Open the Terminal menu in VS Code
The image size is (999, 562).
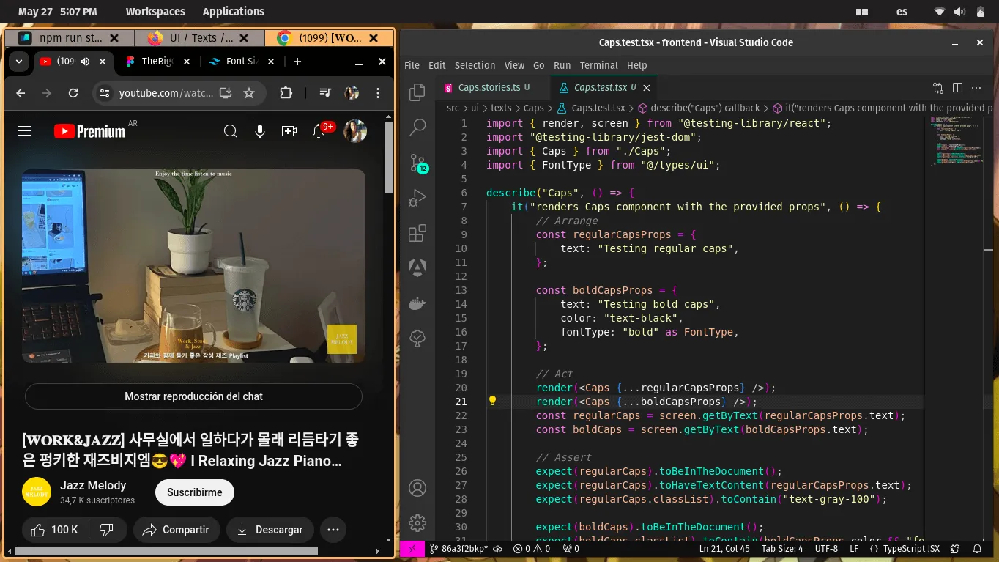coord(598,65)
